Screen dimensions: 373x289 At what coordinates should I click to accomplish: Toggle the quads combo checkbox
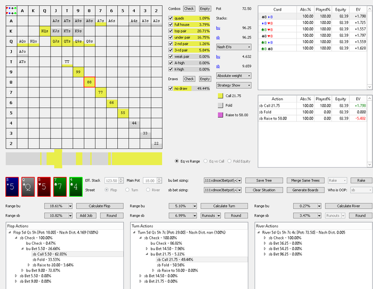pos(171,18)
